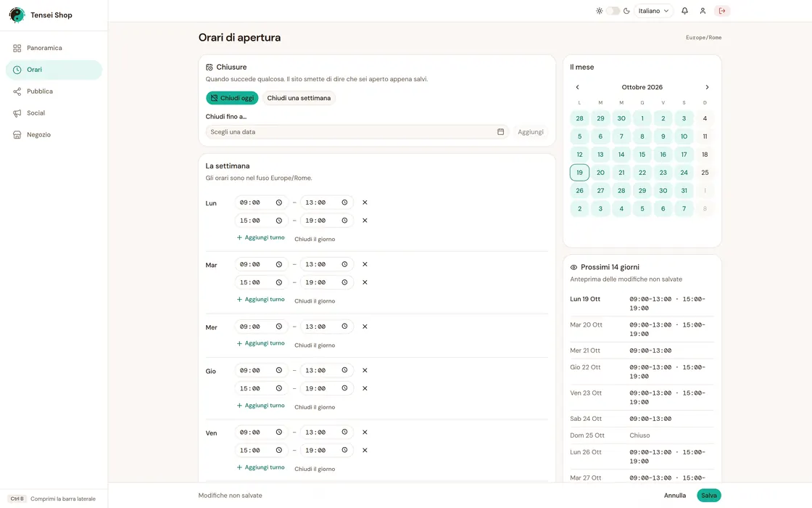Viewport: 812px width, 508px height.
Task: Go to next month in calendar
Action: coord(707,87)
